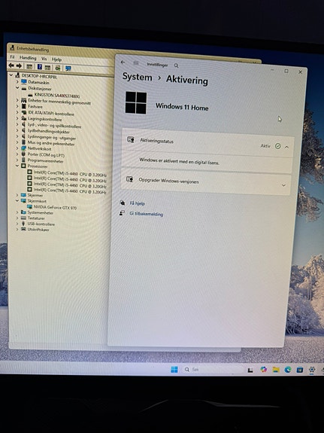This screenshot has width=324, height=433.
Task: Click the Gi tilbakemelding link
Action: coord(146,214)
